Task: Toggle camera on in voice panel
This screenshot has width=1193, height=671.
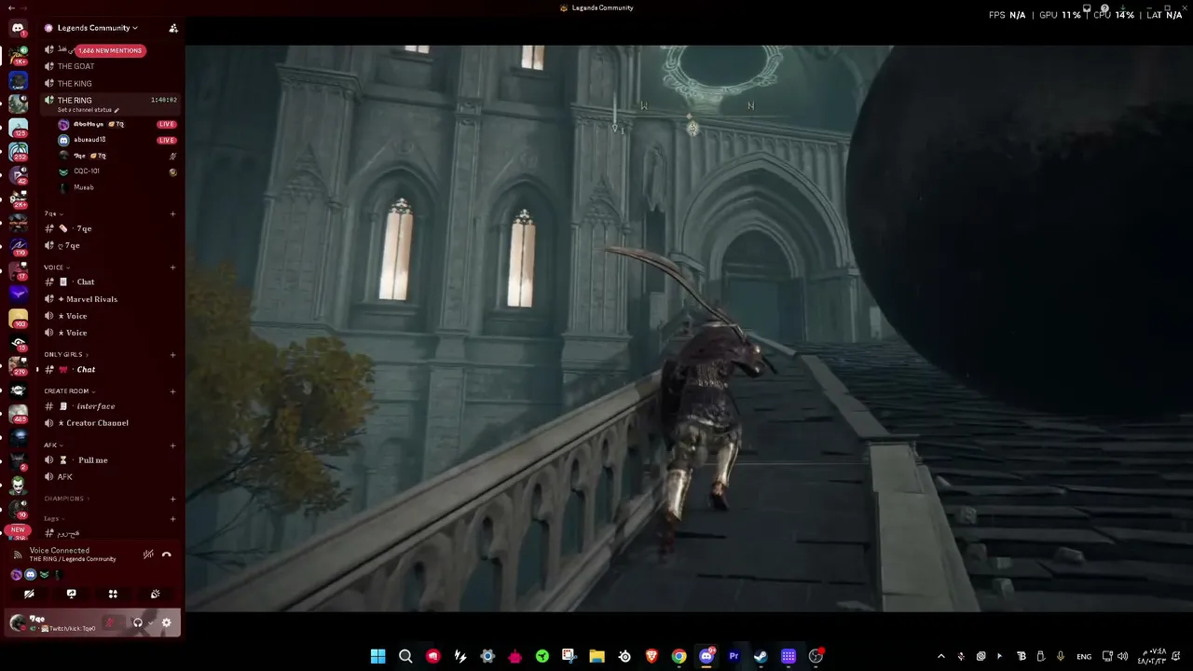Action: (x=29, y=594)
